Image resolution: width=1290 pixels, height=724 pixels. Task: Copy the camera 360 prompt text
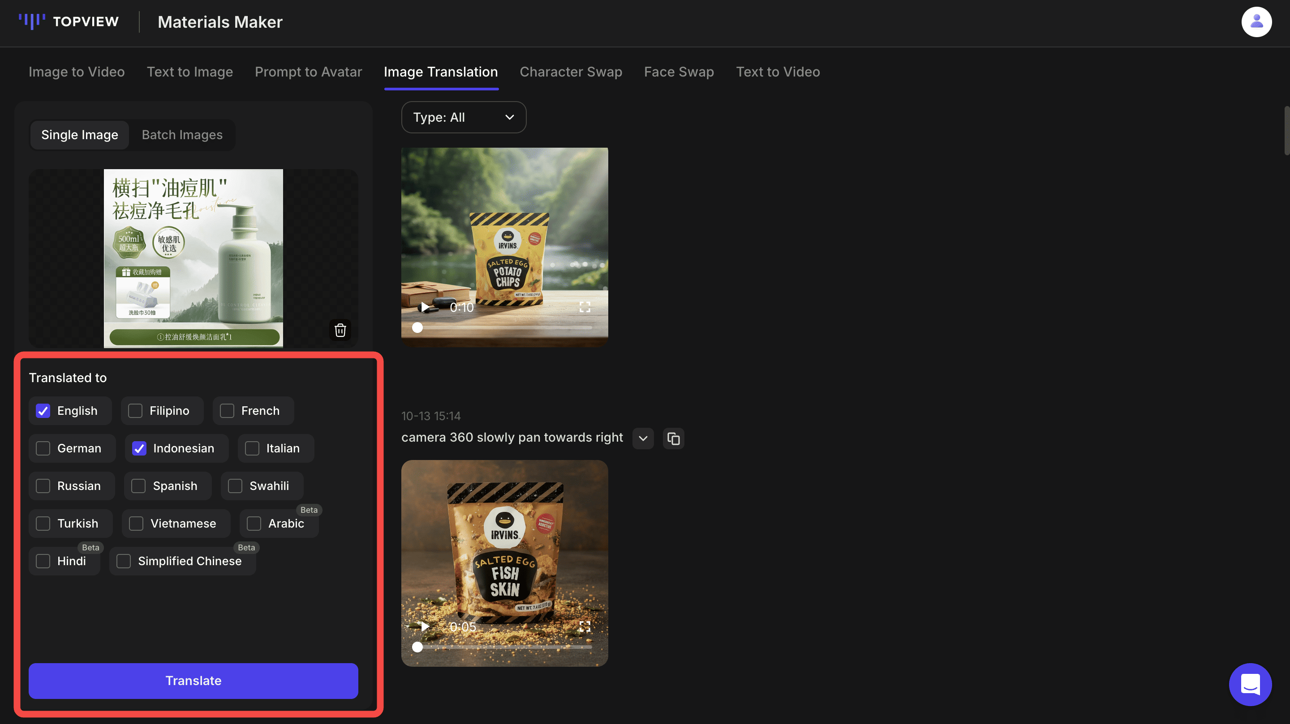pyautogui.click(x=673, y=439)
